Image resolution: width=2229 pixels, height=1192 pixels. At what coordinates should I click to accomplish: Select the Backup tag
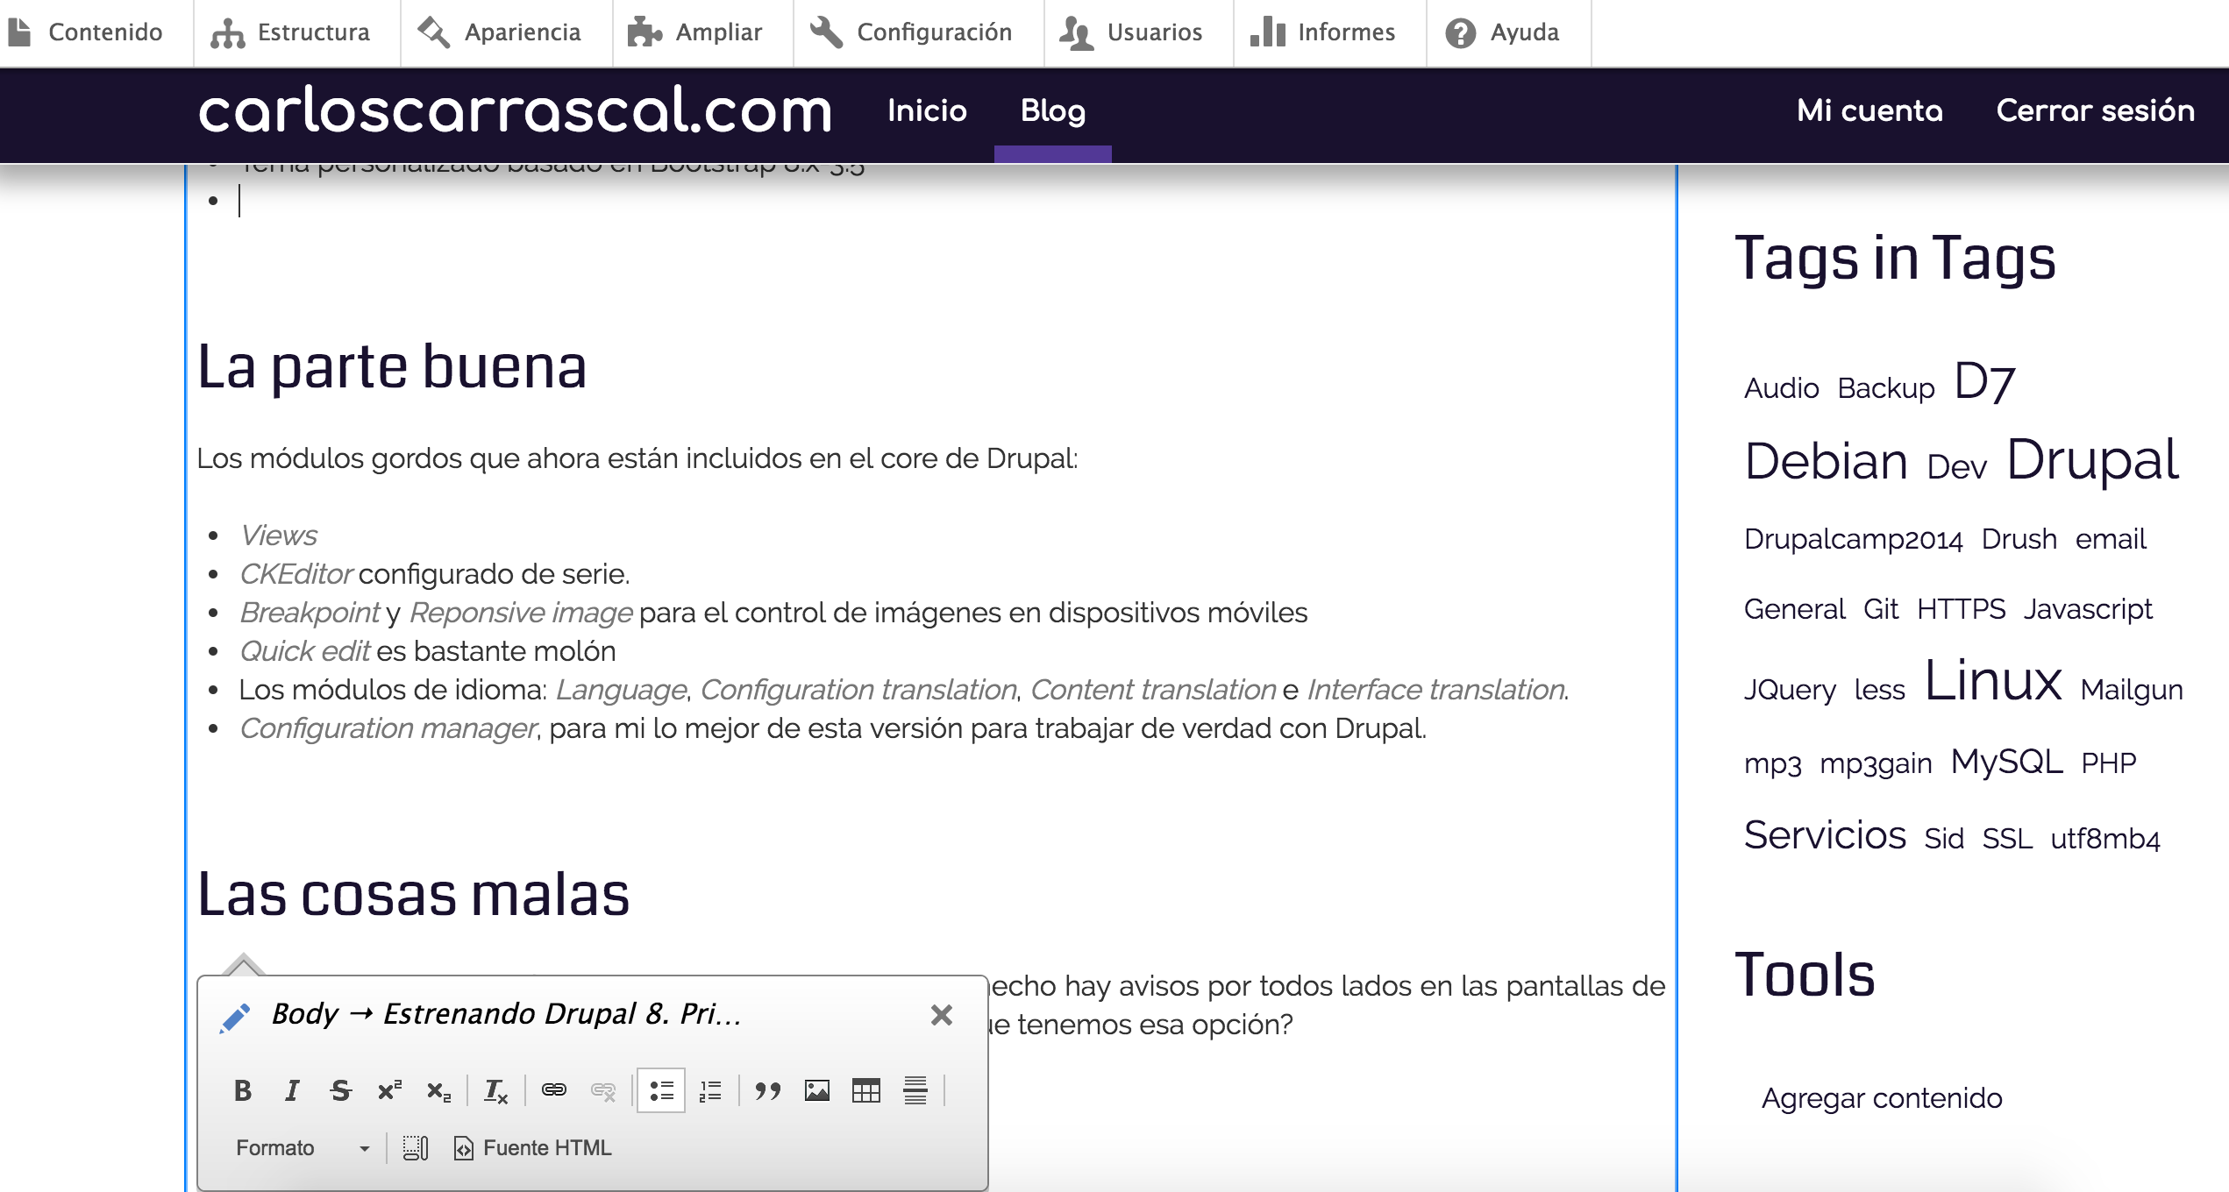click(x=1886, y=388)
